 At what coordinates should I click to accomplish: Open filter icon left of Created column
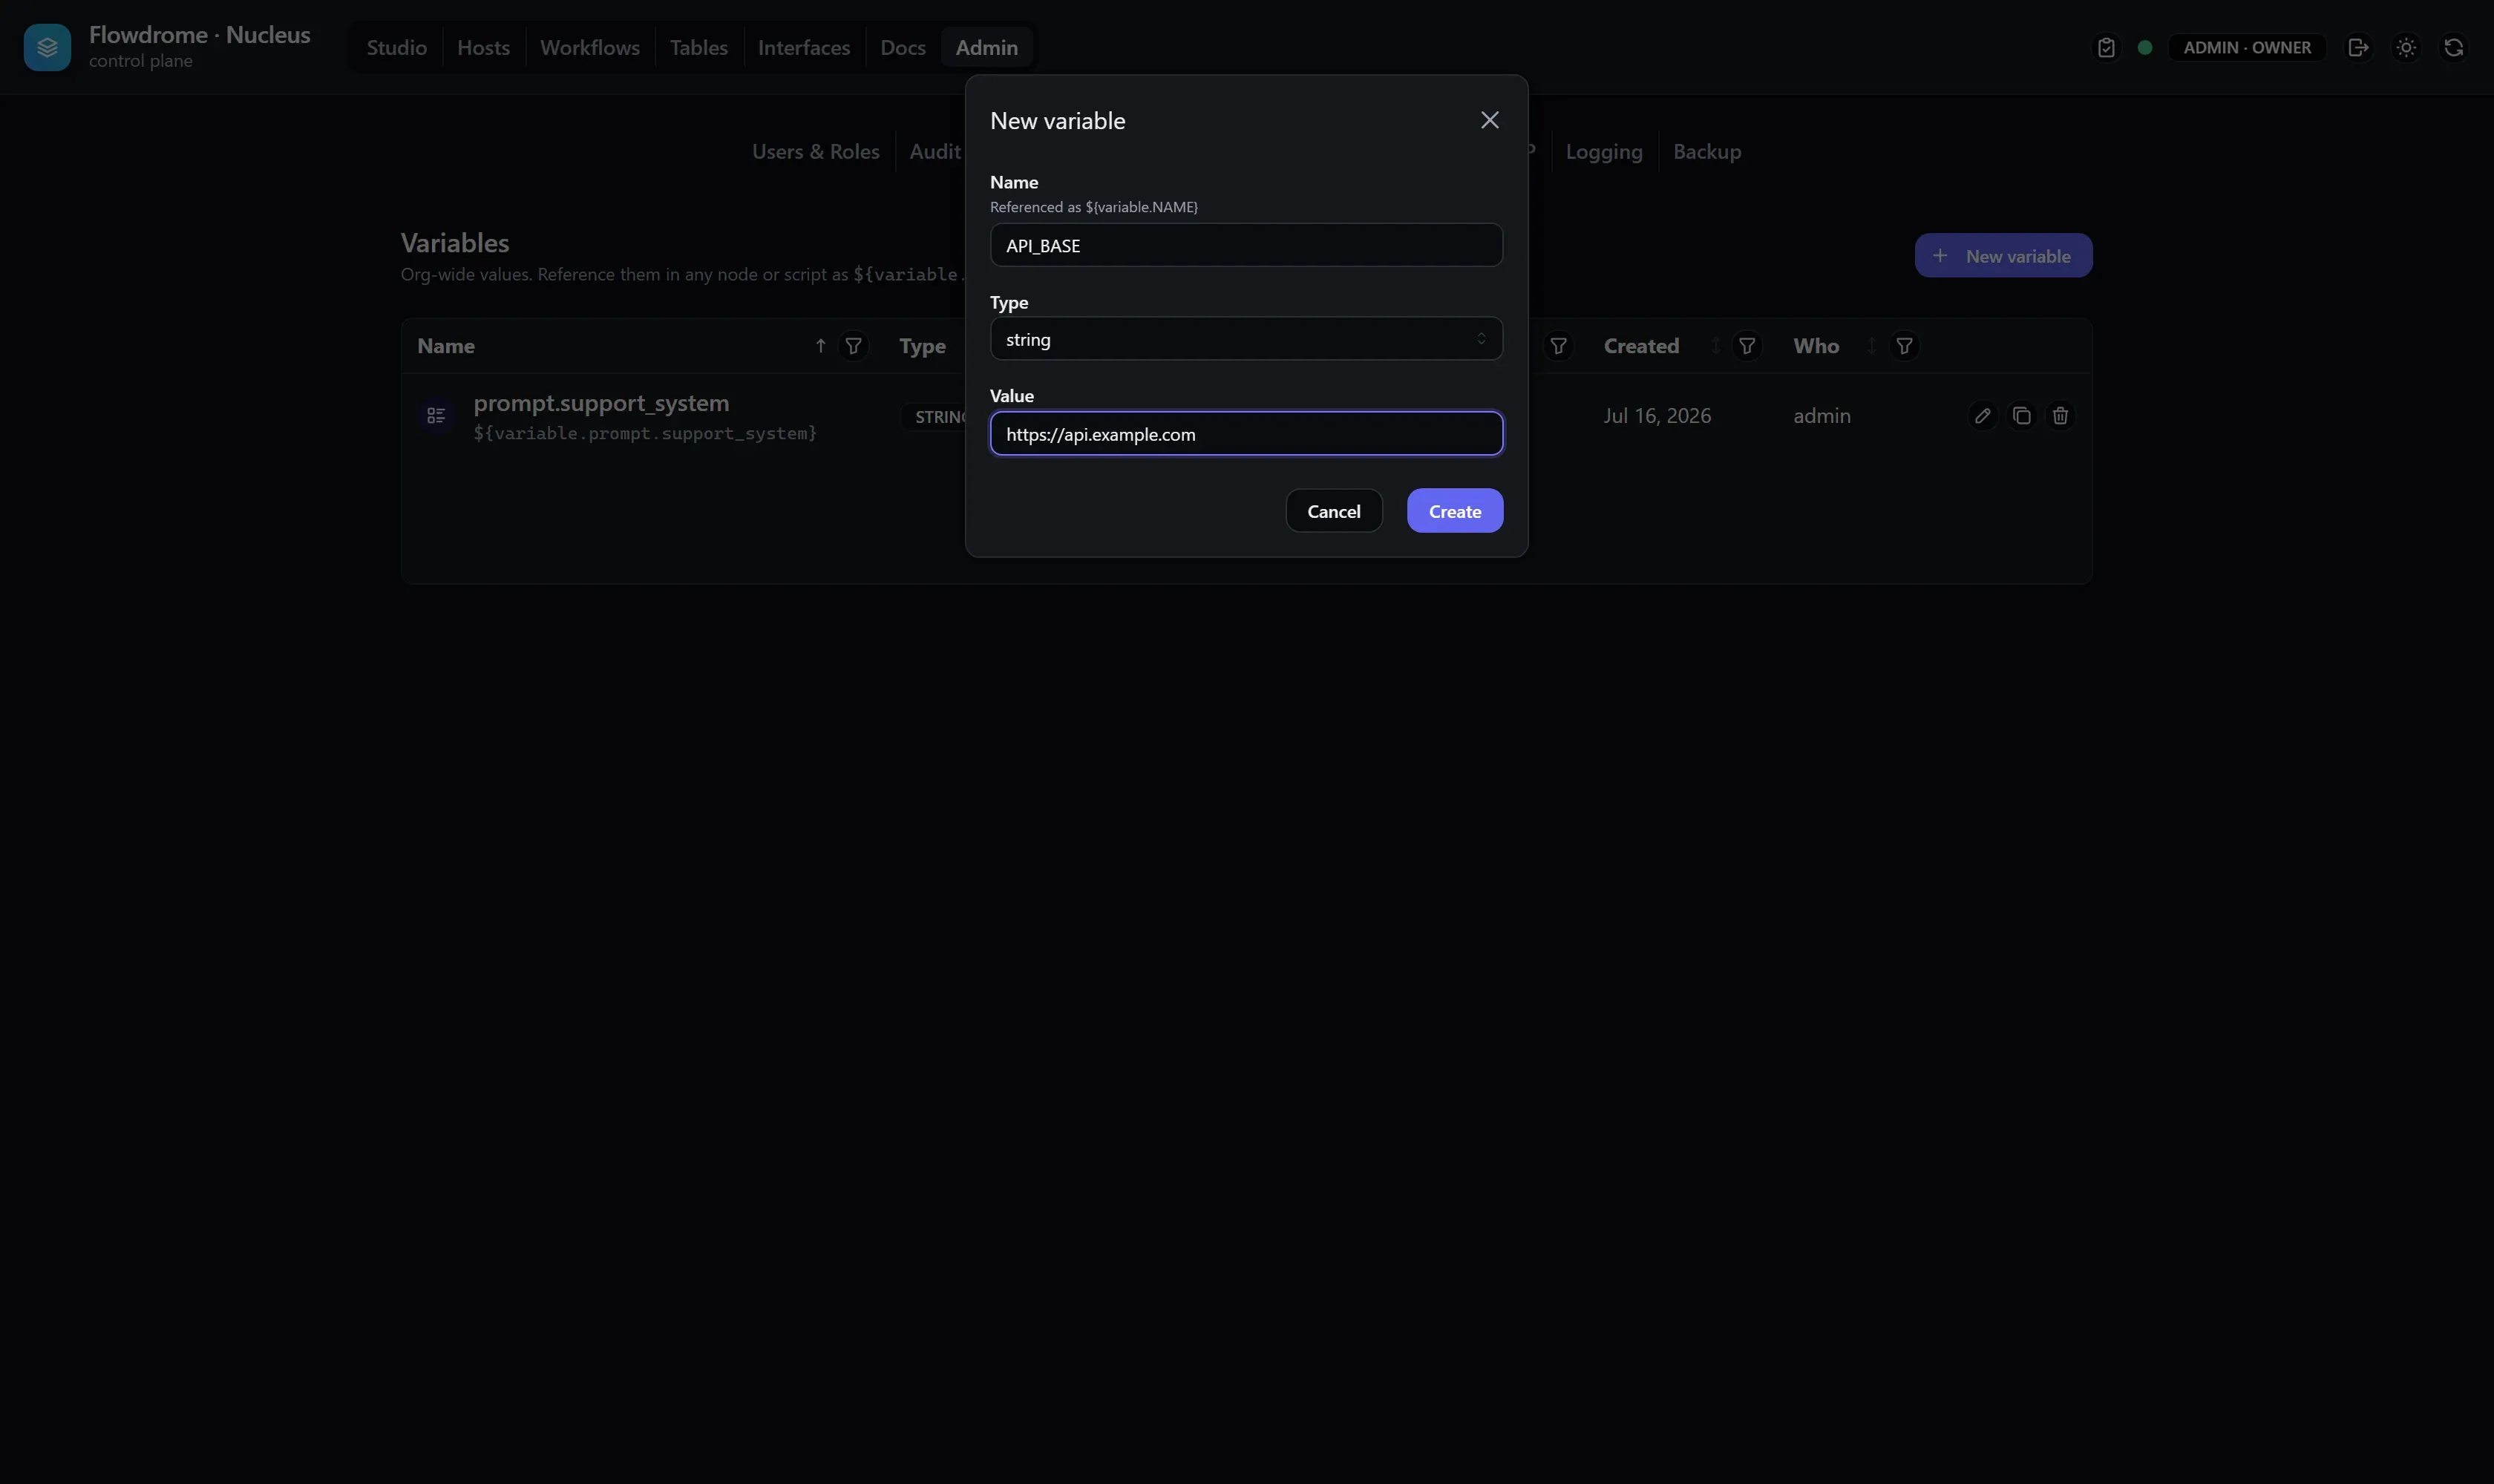click(1559, 346)
